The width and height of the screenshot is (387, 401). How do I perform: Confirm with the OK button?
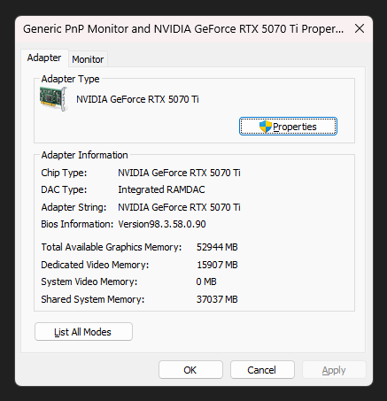click(190, 370)
